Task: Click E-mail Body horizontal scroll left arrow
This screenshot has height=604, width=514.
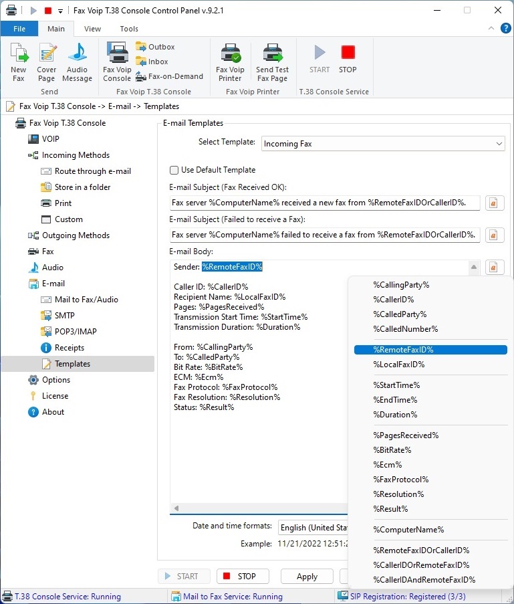Action: 176,508
